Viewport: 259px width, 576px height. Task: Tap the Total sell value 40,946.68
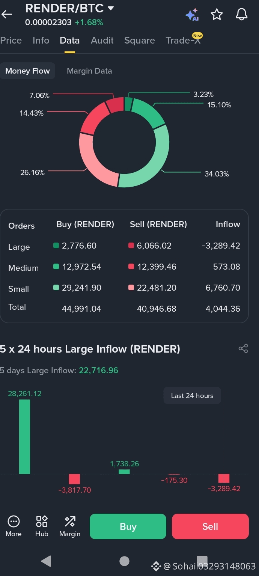pyautogui.click(x=157, y=309)
